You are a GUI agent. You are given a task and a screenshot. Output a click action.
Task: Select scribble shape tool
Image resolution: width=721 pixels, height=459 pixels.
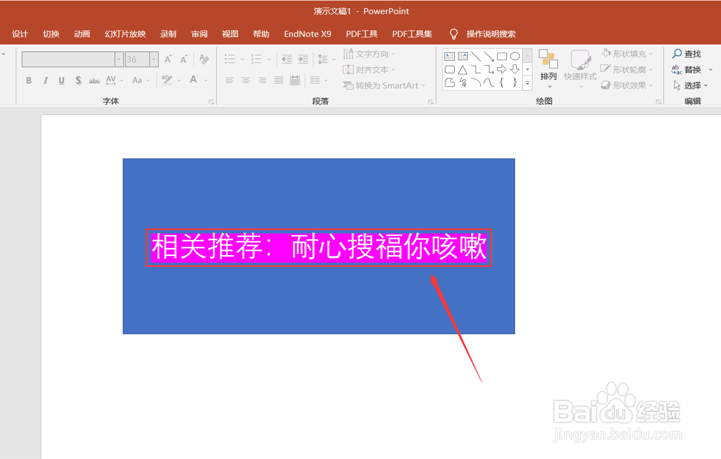pos(463,83)
